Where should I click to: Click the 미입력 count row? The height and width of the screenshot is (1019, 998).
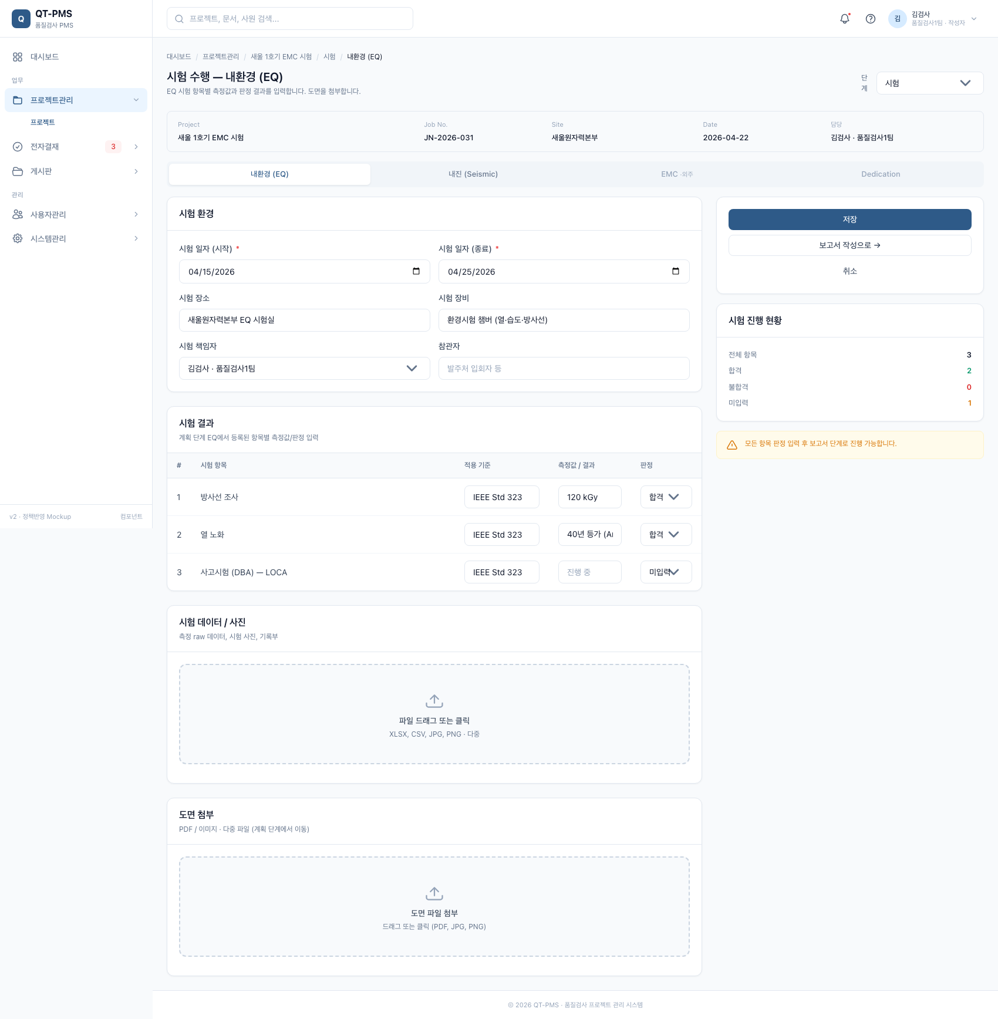(x=850, y=403)
